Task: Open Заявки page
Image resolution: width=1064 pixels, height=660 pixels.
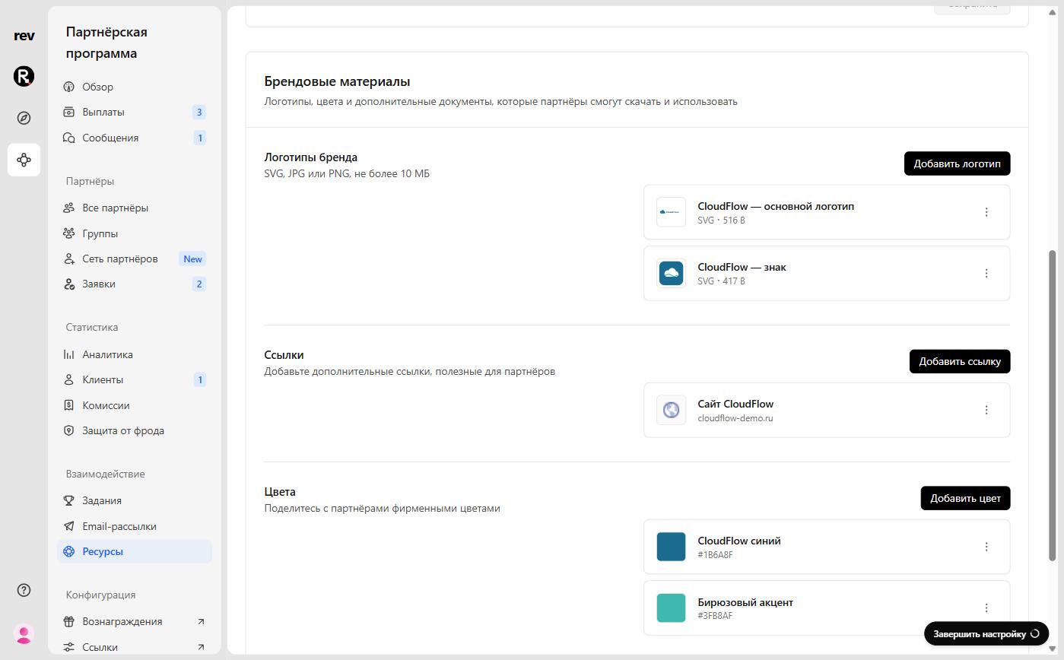Action: tap(135, 284)
